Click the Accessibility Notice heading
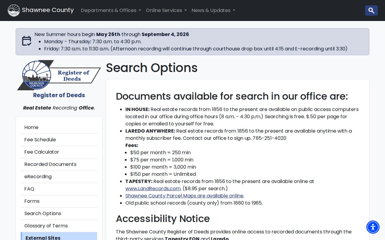The height and width of the screenshot is (240, 385). pyautogui.click(x=163, y=219)
